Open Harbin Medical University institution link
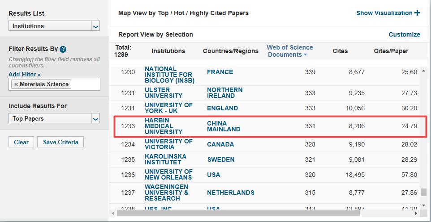 coord(164,126)
